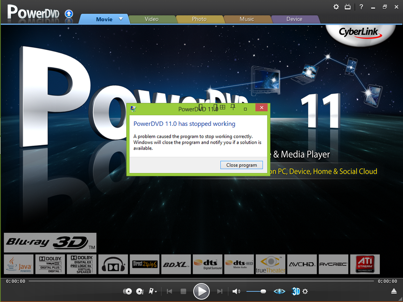
Task: Skip to the next chapter
Action: [x=220, y=292]
